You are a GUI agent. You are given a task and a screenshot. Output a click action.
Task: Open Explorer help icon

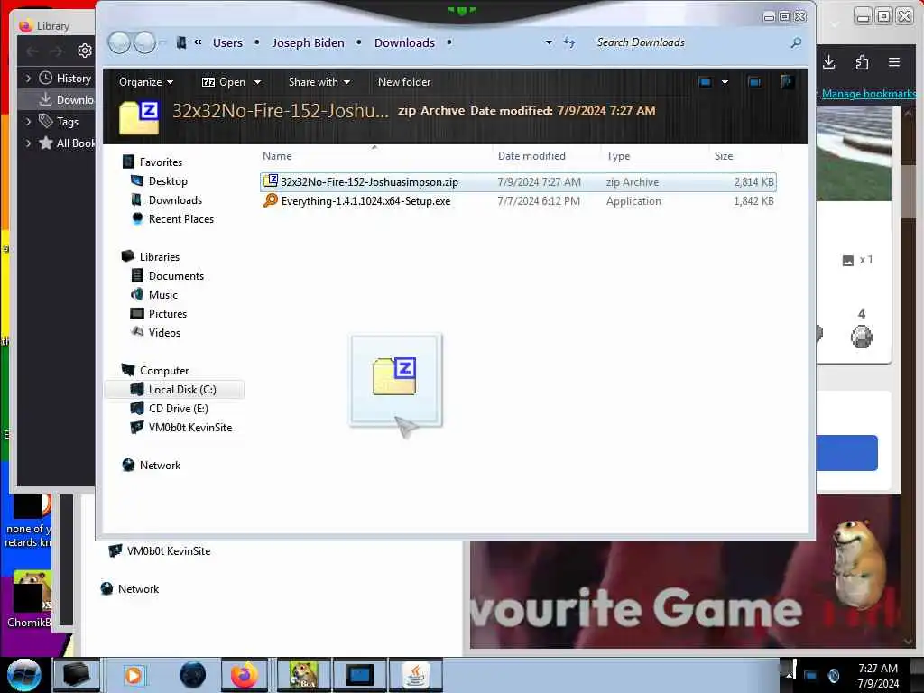787,82
